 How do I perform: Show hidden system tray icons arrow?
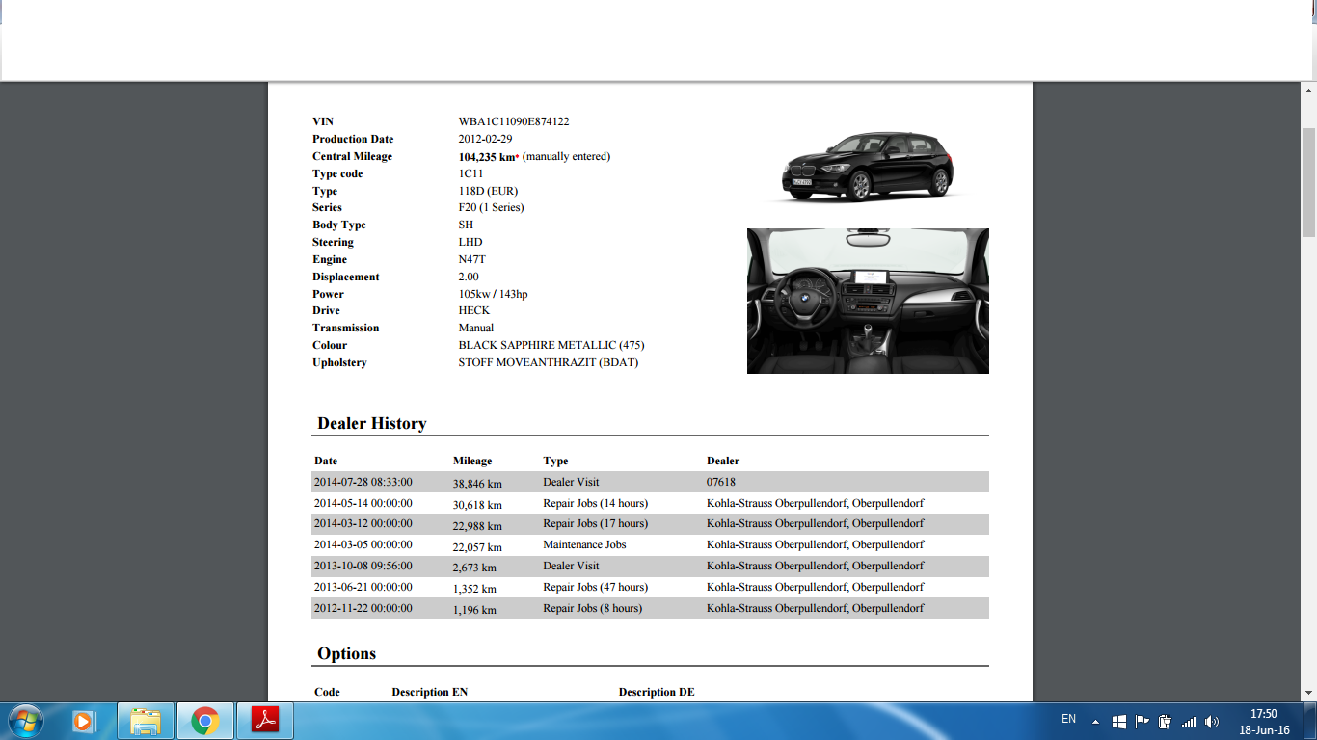point(1095,722)
